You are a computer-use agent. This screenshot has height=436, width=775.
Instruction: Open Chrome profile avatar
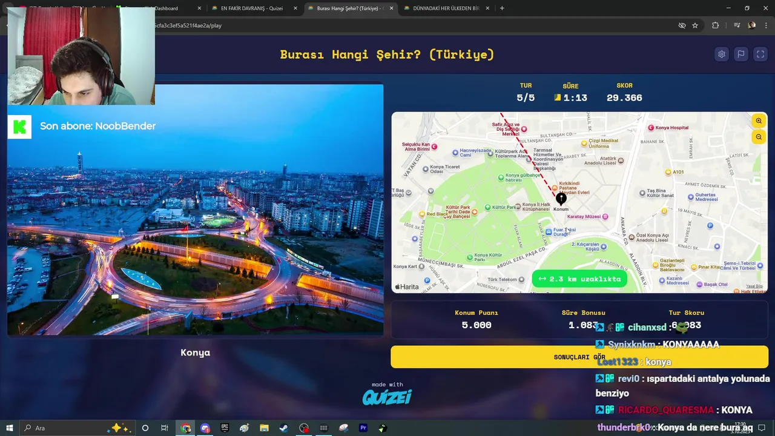tap(751, 25)
